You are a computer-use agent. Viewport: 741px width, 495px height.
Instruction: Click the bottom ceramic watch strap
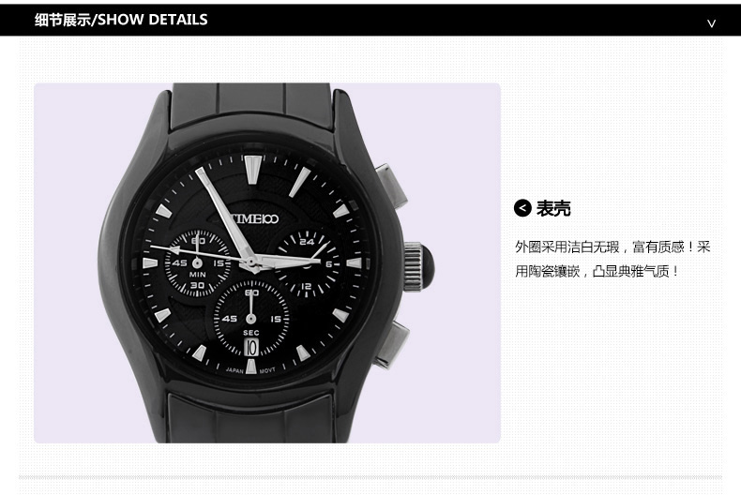click(x=250, y=418)
